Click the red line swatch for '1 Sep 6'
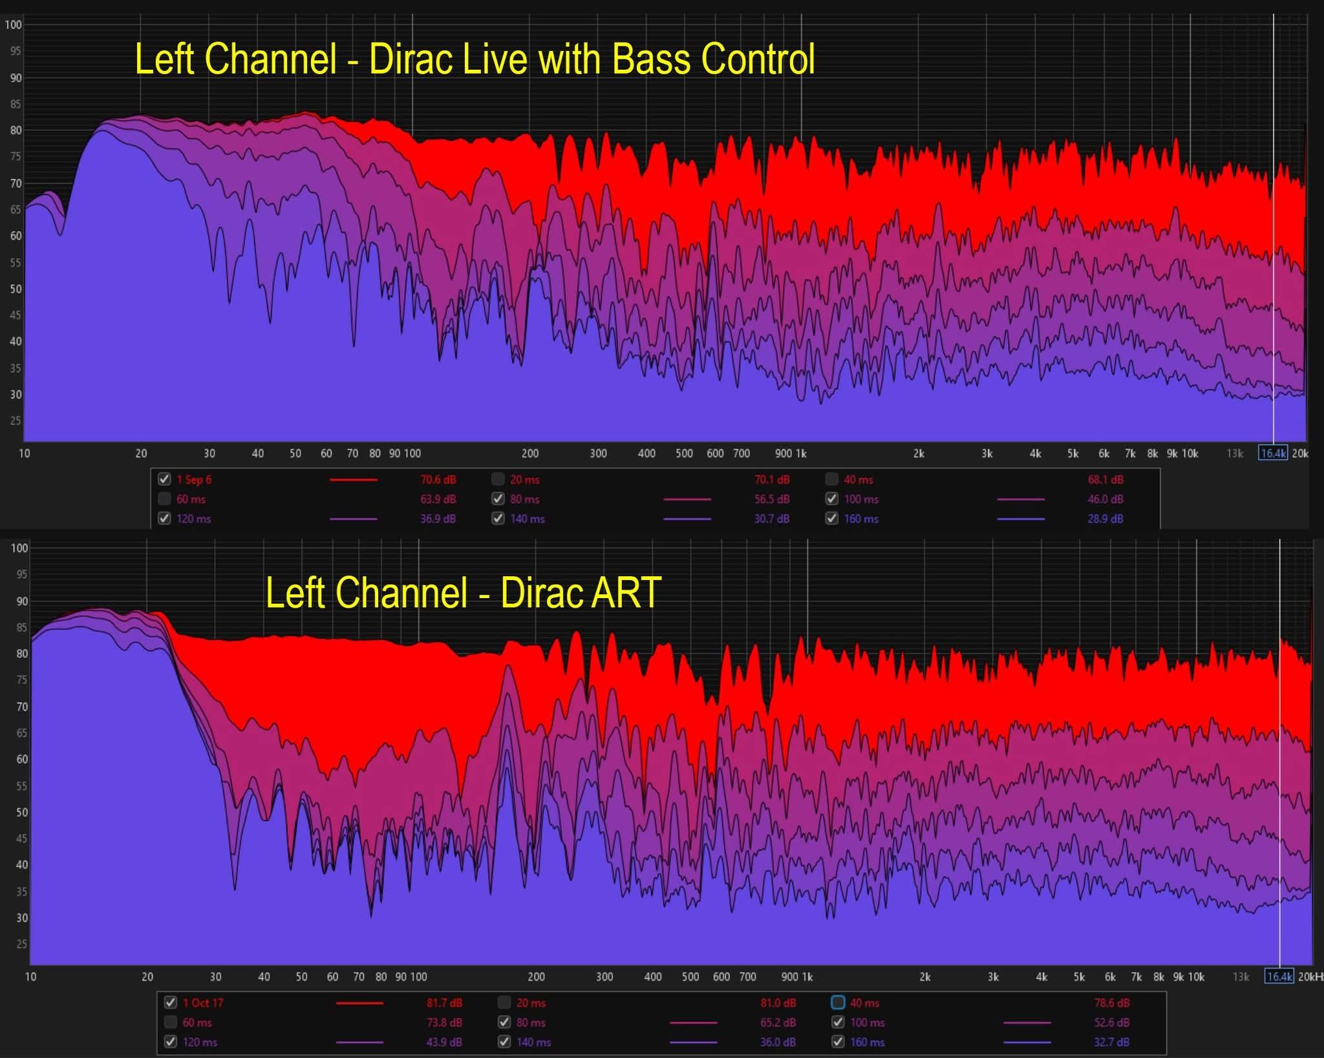 pyautogui.click(x=353, y=480)
